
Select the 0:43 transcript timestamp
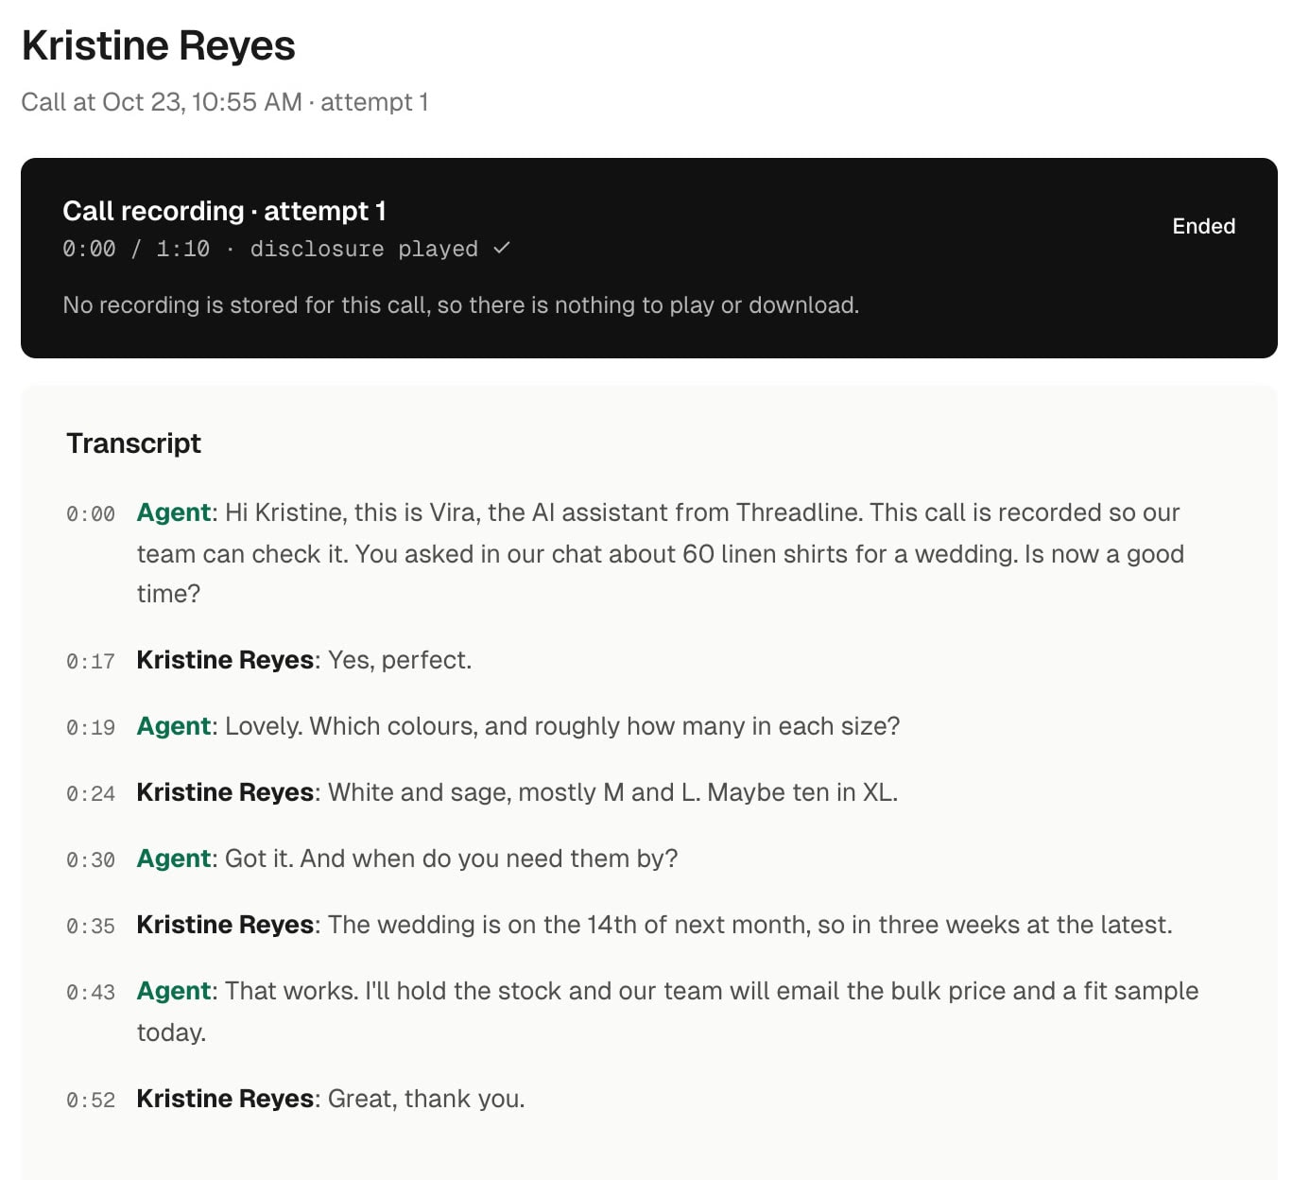tap(91, 993)
